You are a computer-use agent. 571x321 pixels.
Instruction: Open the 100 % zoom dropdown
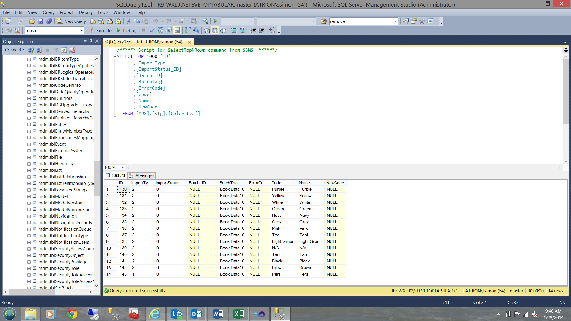coord(123,167)
